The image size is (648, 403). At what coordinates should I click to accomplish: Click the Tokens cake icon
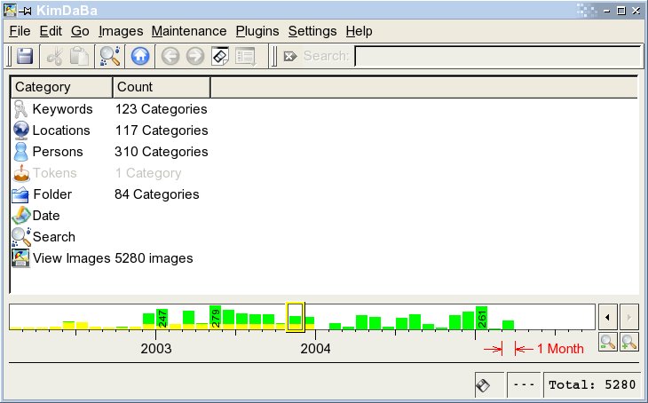[x=21, y=173]
